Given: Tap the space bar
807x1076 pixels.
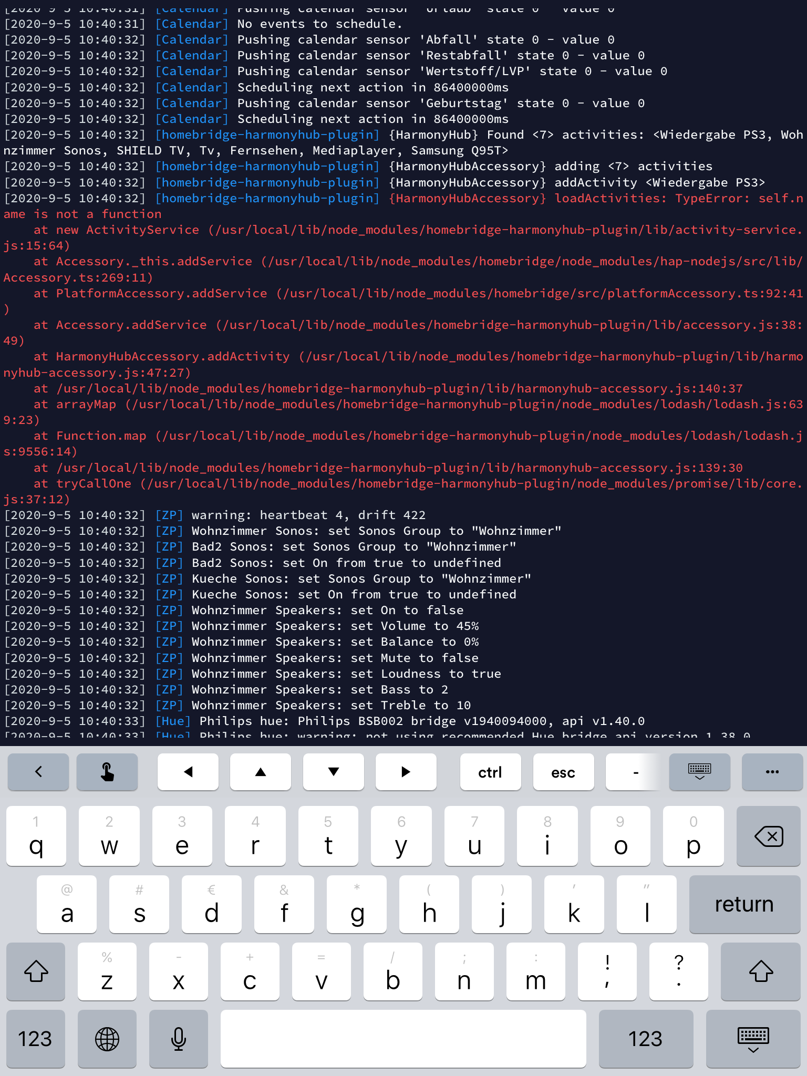Looking at the screenshot, I should click(x=403, y=1039).
